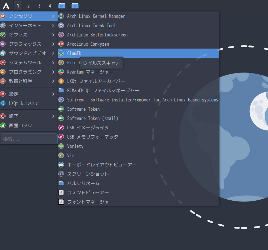Viewport: 268px width, 250px height.
Task: Expand the グラフィックス submenu arrow
Action: tap(53, 44)
